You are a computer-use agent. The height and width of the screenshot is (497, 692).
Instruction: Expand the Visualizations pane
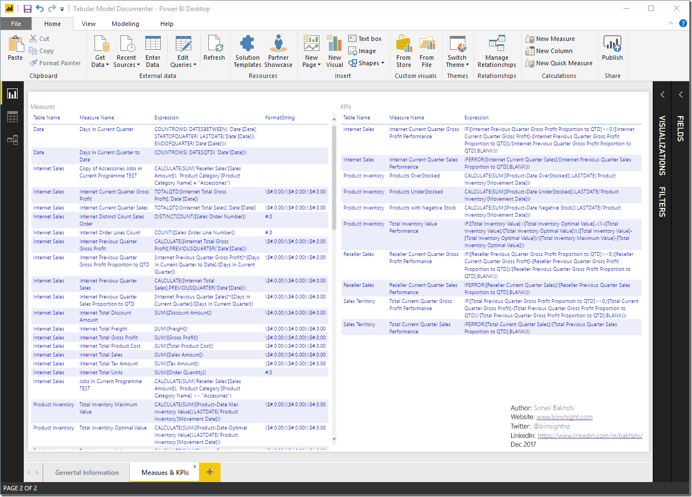point(662,95)
